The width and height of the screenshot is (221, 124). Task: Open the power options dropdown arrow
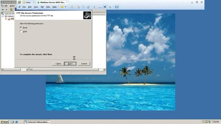pos(65,7)
